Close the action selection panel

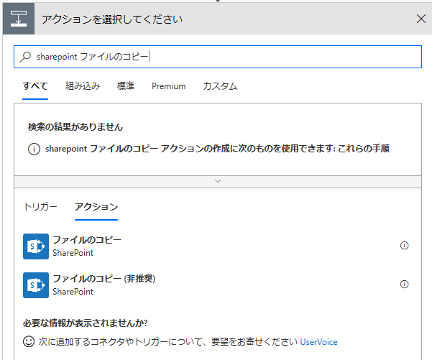pyautogui.click(x=421, y=19)
